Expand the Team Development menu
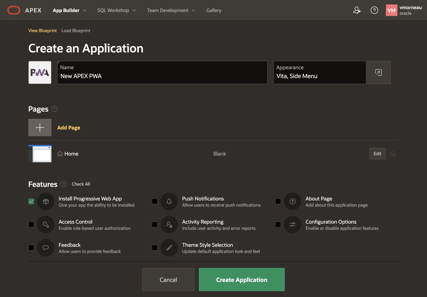This screenshot has width=427, height=297. point(171,10)
